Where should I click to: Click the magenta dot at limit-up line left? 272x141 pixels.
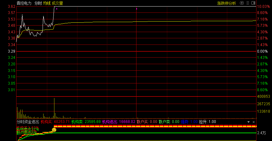click(x=57, y=9)
